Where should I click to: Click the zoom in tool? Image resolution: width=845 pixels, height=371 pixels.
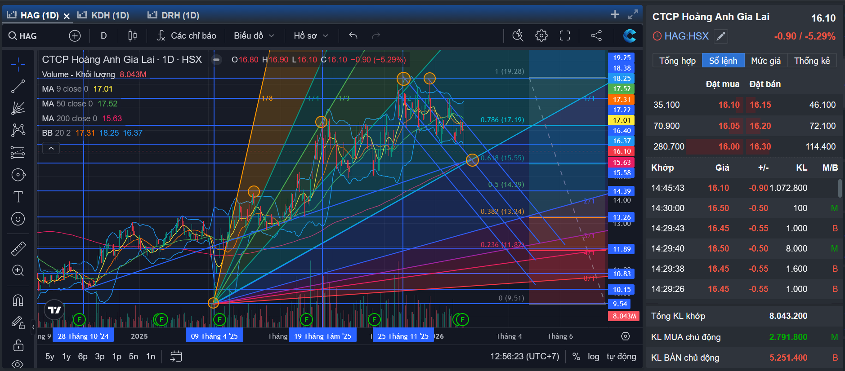click(x=18, y=270)
